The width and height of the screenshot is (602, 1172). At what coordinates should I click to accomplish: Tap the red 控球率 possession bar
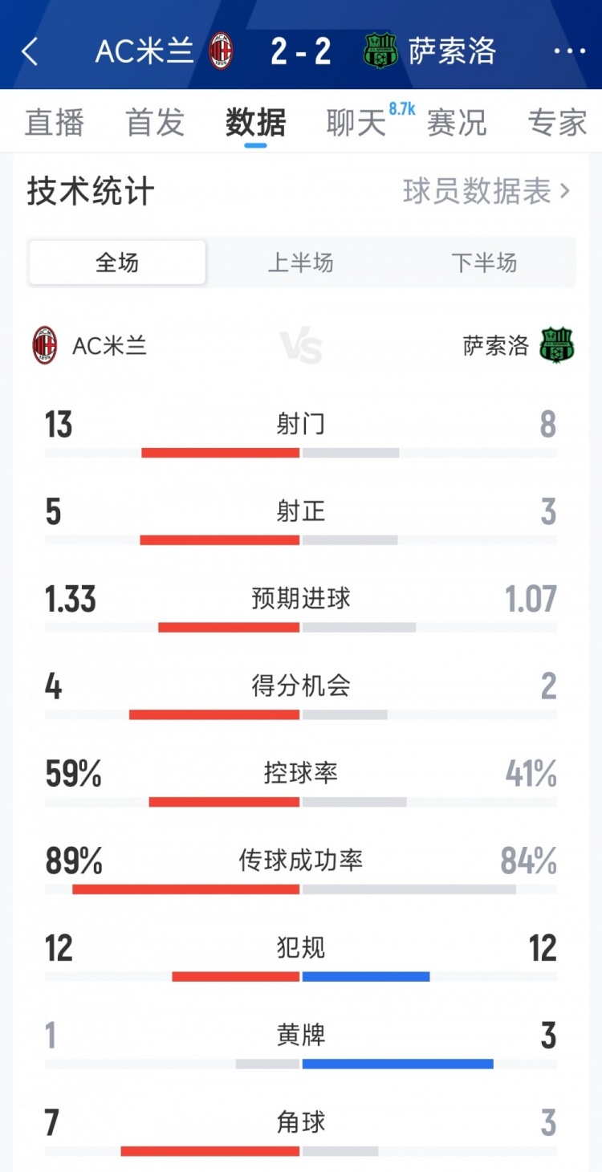coord(224,802)
